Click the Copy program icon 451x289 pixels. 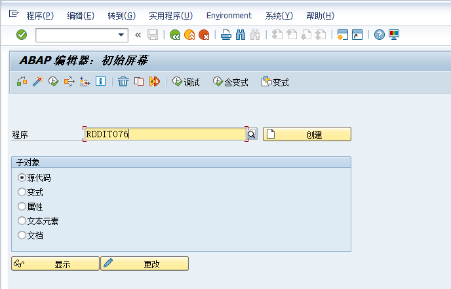139,82
